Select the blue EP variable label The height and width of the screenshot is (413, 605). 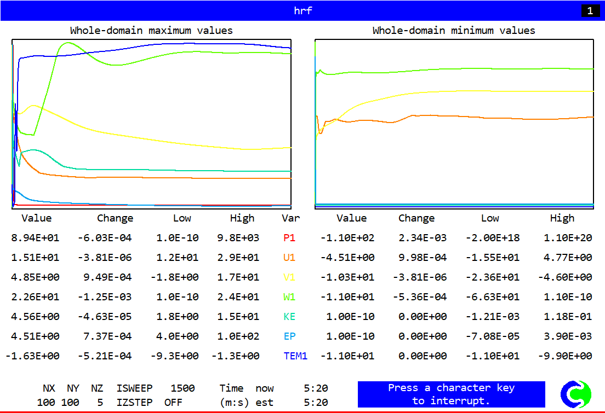tap(290, 336)
